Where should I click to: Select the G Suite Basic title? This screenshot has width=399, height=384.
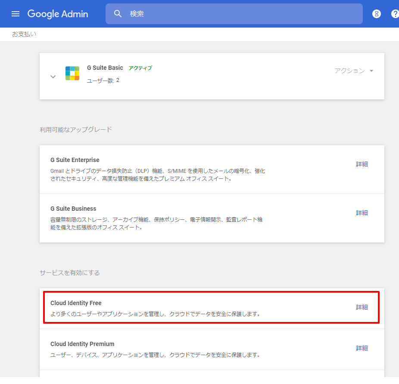(x=105, y=68)
